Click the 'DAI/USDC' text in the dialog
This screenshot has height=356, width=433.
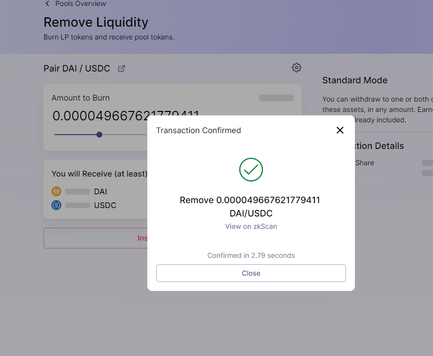pos(251,214)
